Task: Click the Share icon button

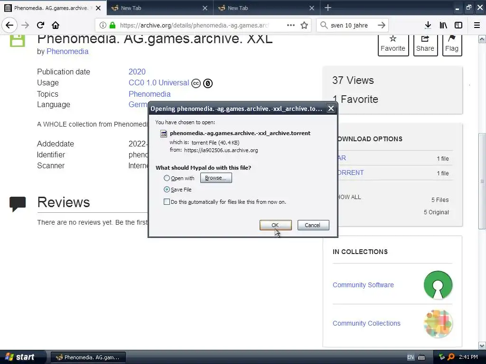Action: [x=425, y=45]
